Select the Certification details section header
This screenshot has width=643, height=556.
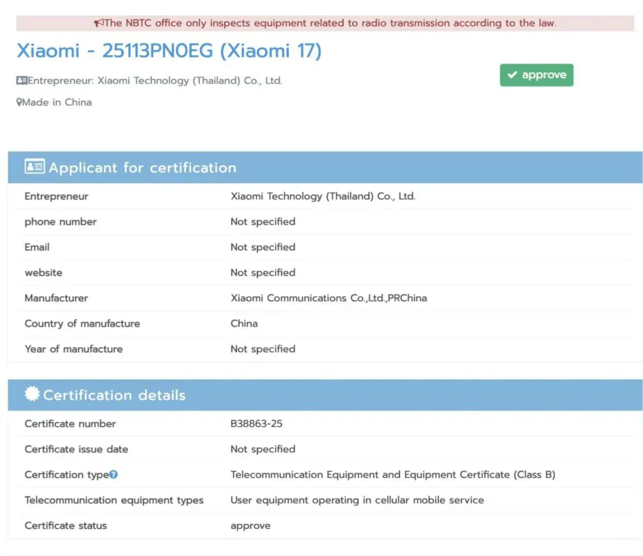coord(114,395)
